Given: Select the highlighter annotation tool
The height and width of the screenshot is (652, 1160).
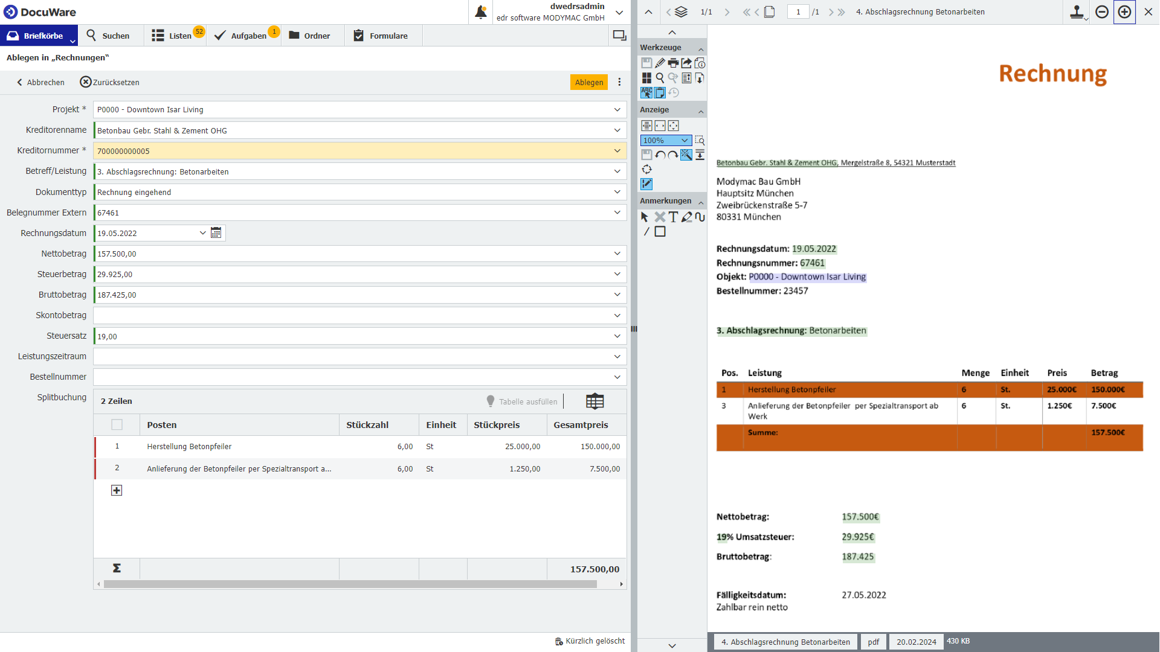Looking at the screenshot, I should tap(686, 217).
